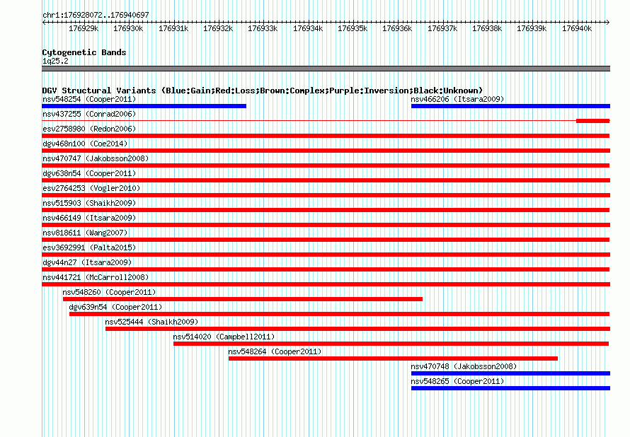Open nsv466149 (Itsara2009) variant label
Viewport: 630px width, 437px height.
click(x=89, y=218)
